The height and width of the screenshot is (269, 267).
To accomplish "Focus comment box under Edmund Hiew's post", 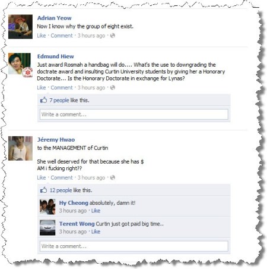I will click(134, 114).
